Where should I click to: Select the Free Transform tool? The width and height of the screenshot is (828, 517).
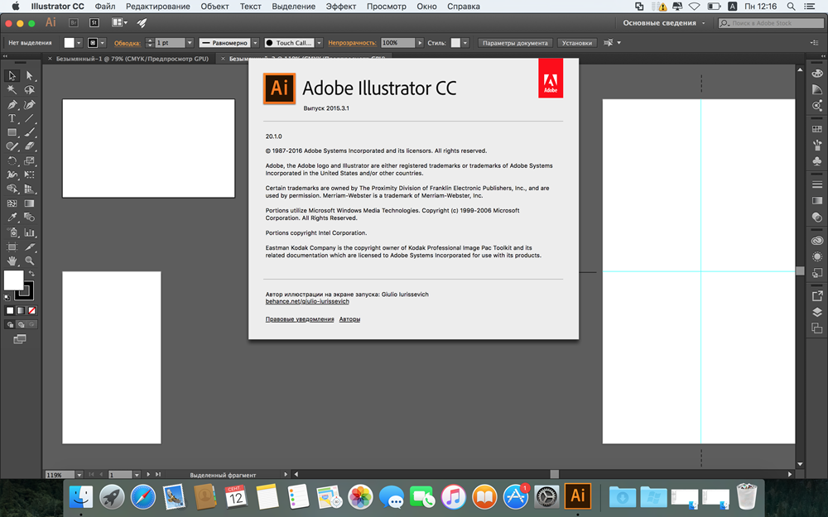coord(30,175)
